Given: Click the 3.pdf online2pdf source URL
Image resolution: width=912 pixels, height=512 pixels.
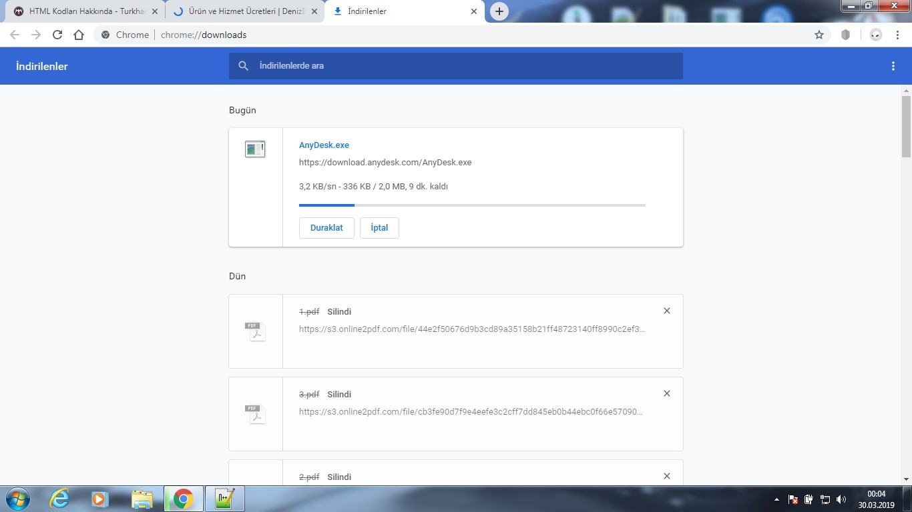Looking at the screenshot, I should [471, 411].
